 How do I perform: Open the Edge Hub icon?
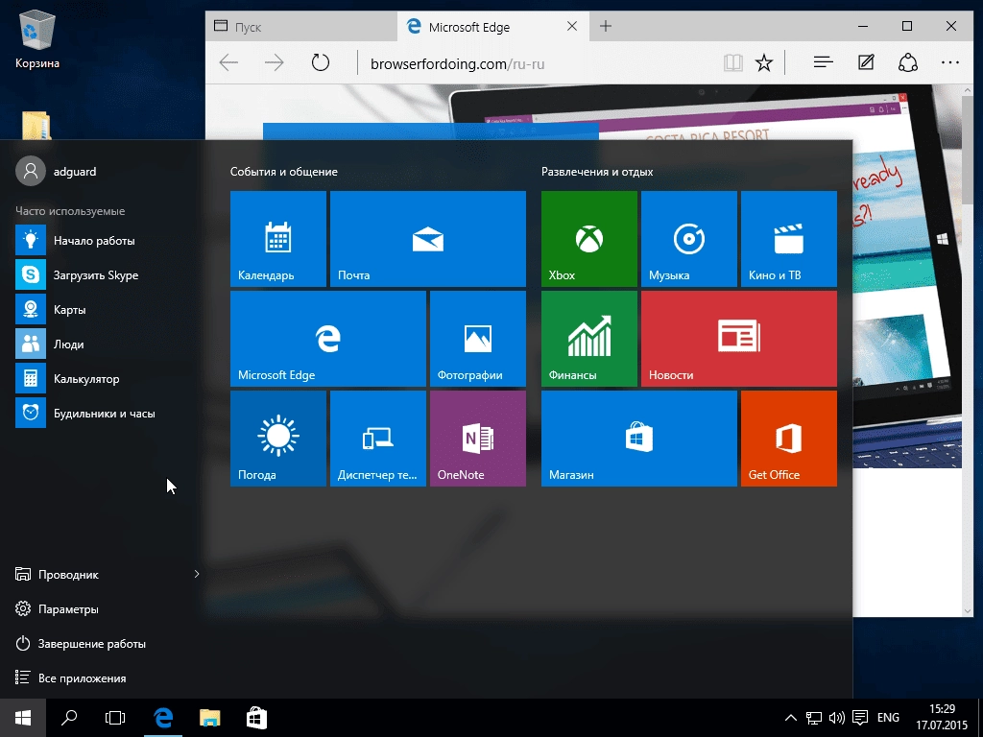click(823, 62)
